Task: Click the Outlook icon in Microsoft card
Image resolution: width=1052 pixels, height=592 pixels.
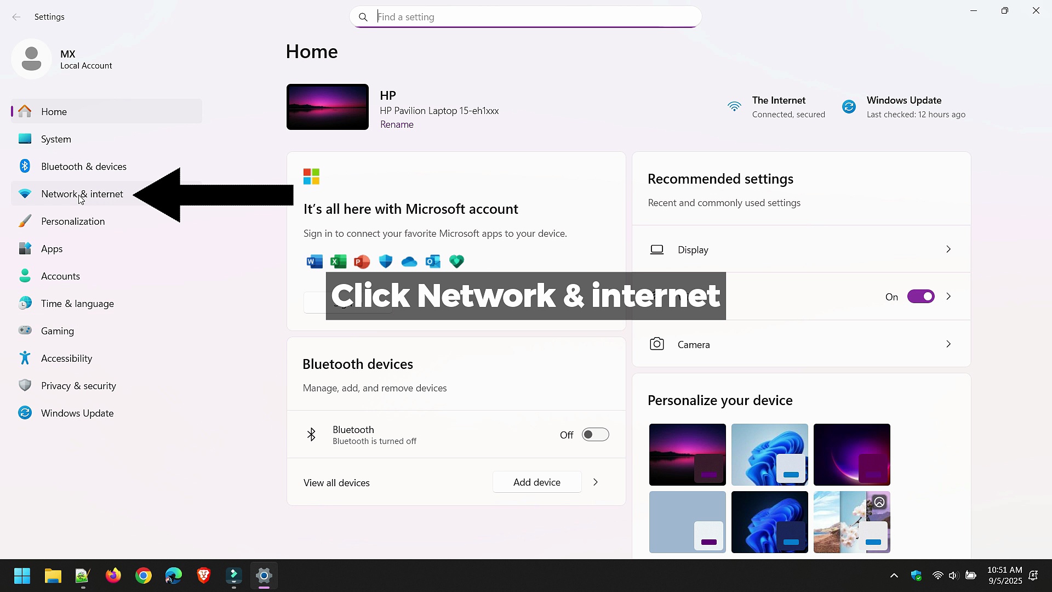Action: point(433,261)
